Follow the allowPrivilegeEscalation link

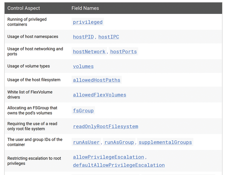click(108, 157)
